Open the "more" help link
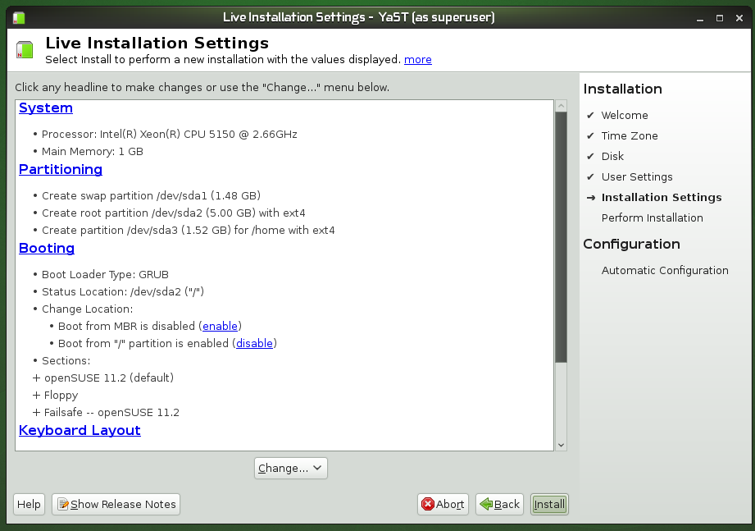Screen dimensions: 755x531 click(417, 59)
